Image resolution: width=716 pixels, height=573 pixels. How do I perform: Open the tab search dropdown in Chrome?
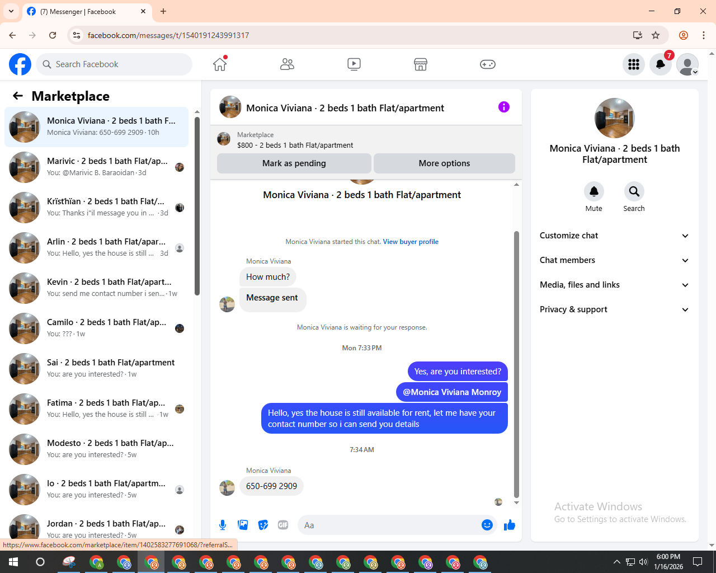coord(11,11)
